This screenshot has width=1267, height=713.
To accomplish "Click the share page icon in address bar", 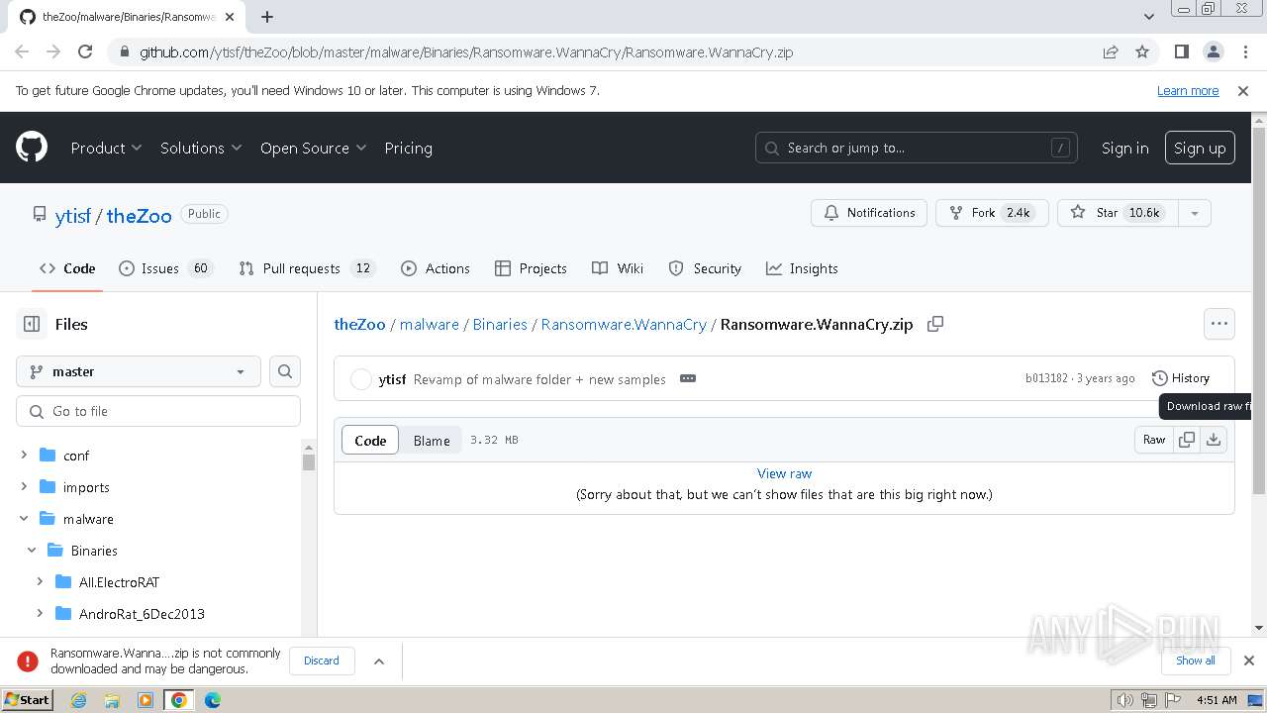I will coord(1111,51).
